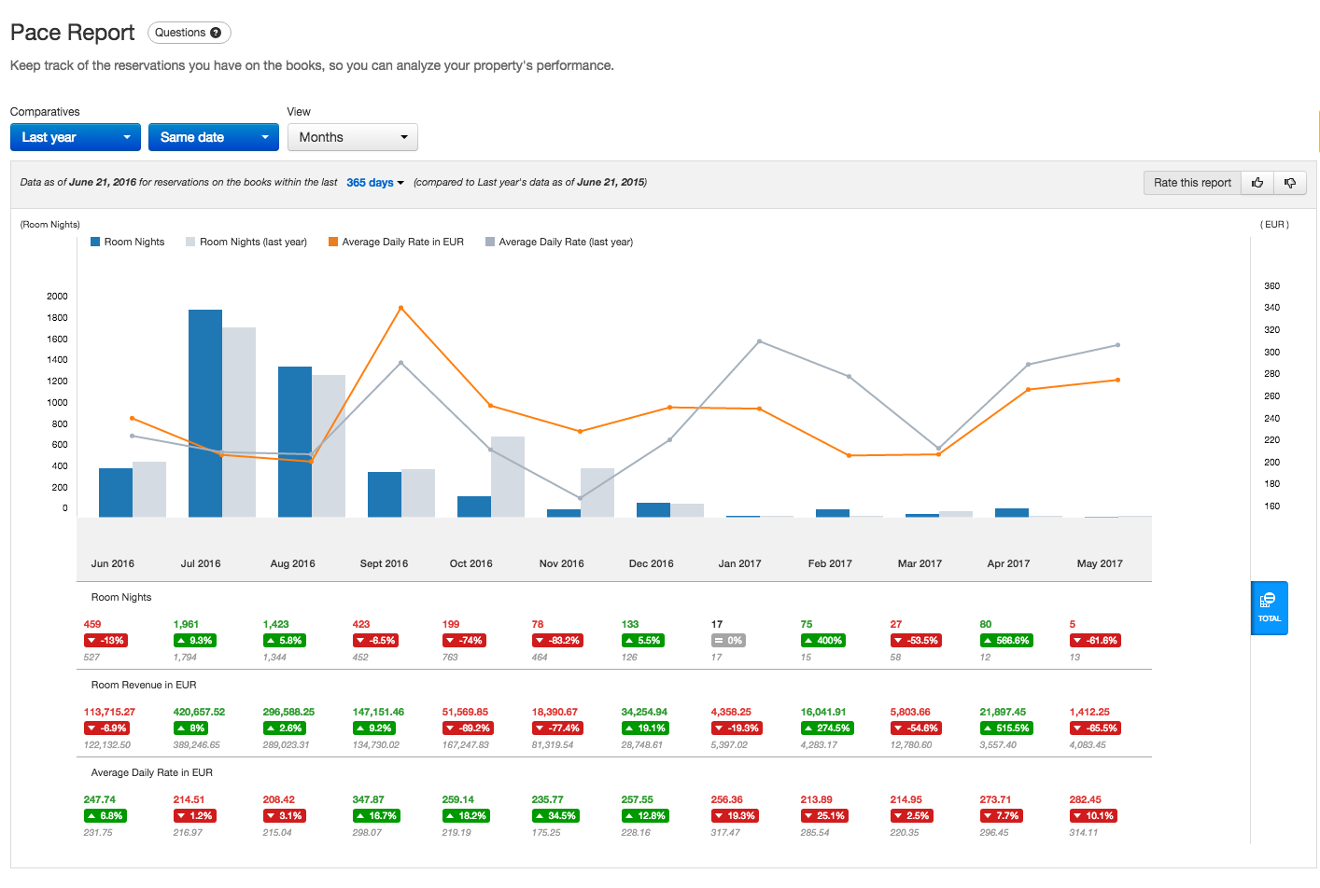Open the Months view dropdown

352,136
